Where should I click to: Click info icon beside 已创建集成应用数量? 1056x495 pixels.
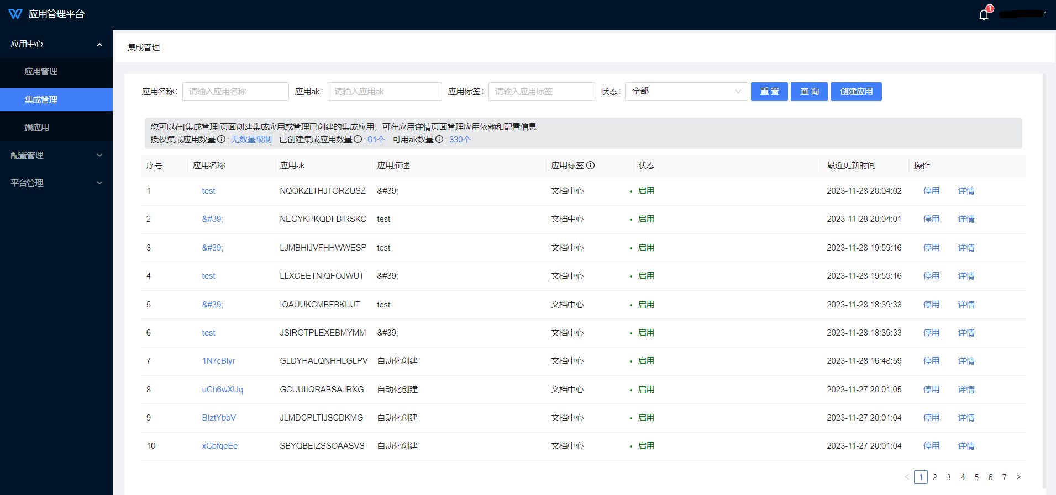358,140
